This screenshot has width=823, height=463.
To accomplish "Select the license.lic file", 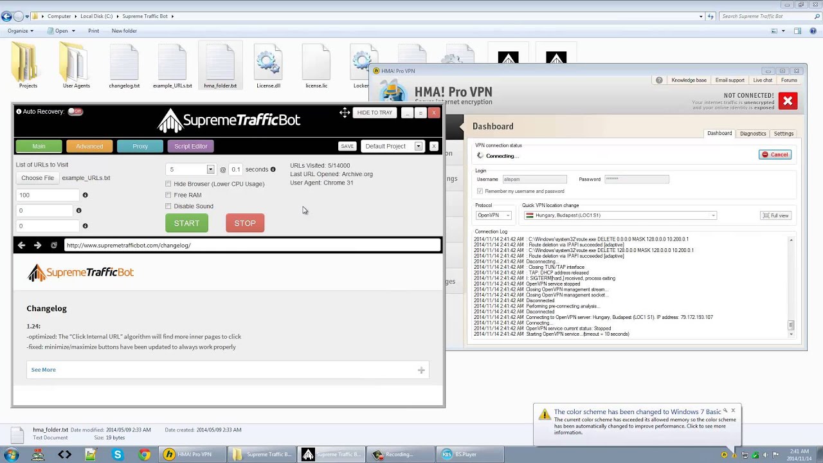I will pos(316,66).
